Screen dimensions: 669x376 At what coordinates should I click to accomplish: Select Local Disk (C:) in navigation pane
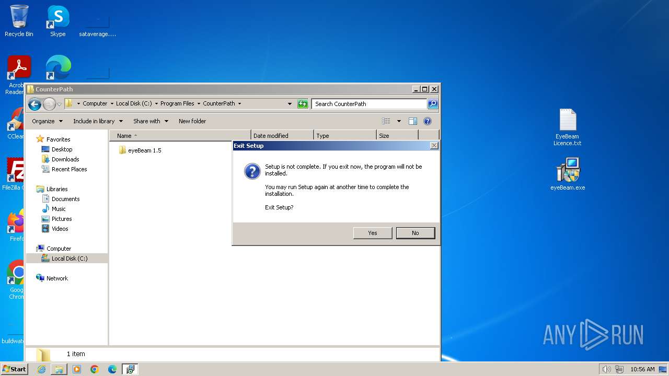pyautogui.click(x=67, y=258)
